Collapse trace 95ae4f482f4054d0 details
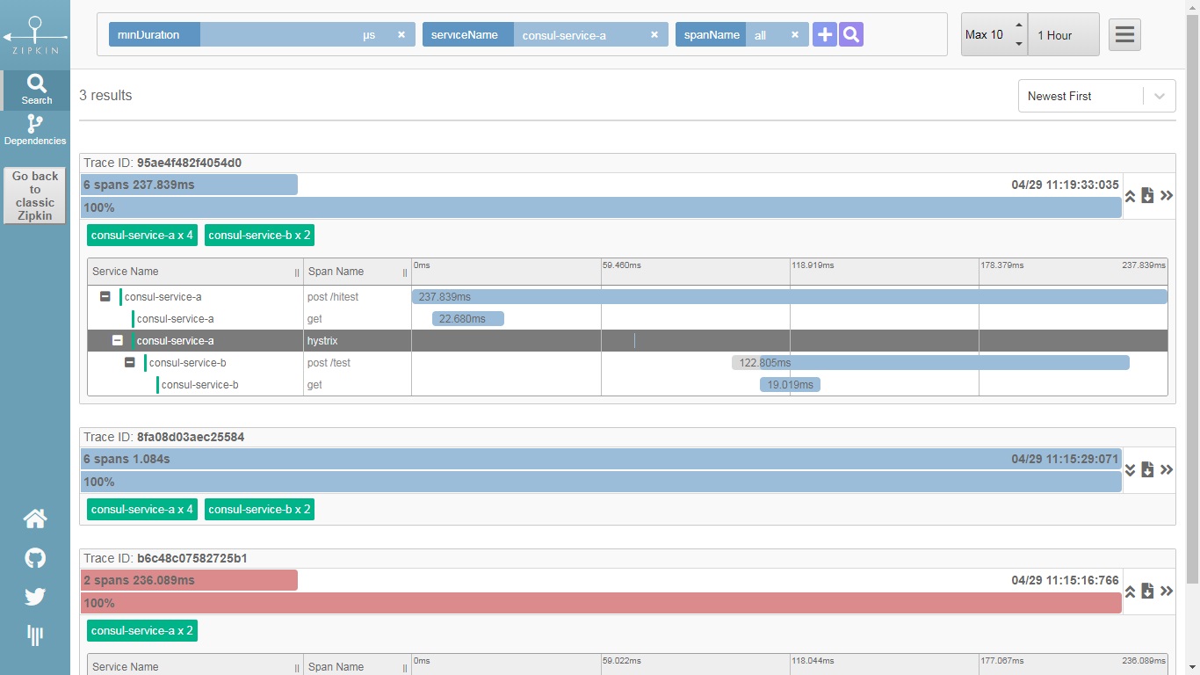The height and width of the screenshot is (675, 1200). coord(1131,196)
